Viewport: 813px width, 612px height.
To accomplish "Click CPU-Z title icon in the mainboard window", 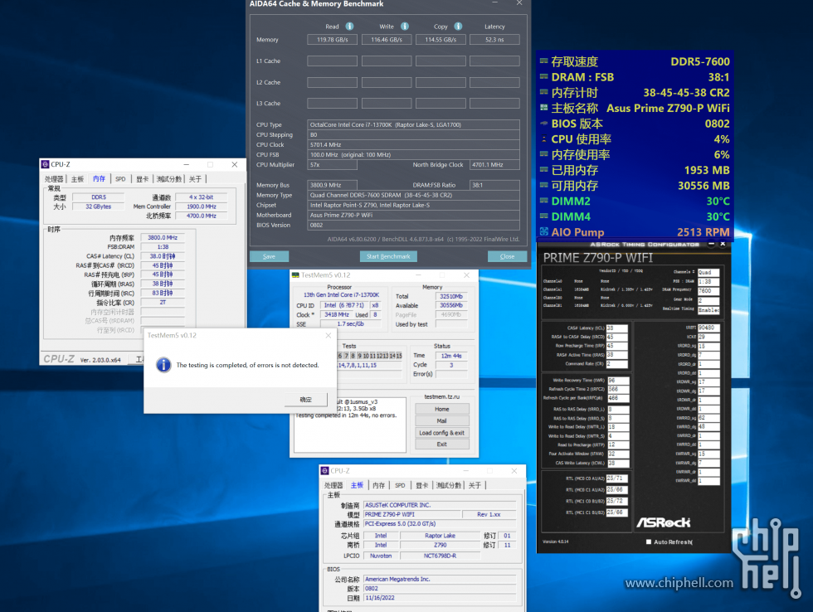I will coord(325,470).
